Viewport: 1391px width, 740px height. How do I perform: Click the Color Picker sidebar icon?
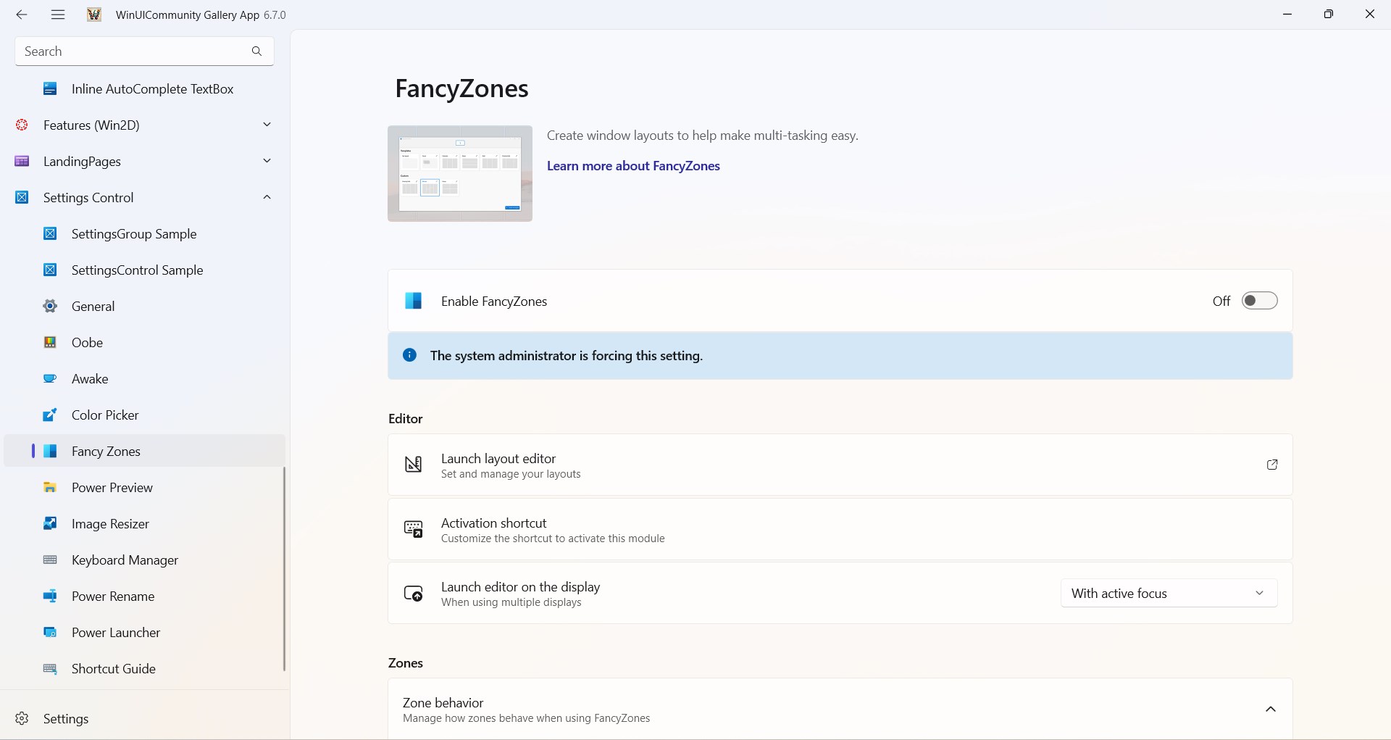point(50,415)
